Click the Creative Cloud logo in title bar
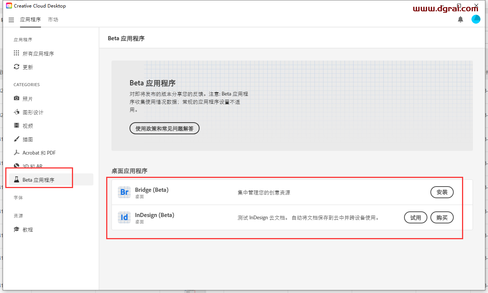This screenshot has width=488, height=293. pos(9,6)
